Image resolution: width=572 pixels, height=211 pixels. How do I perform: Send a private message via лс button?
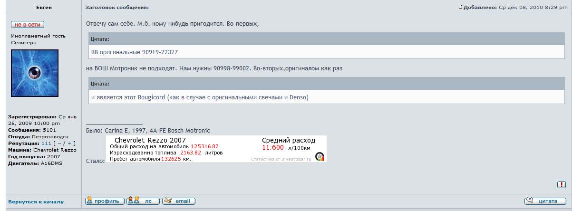143,201
